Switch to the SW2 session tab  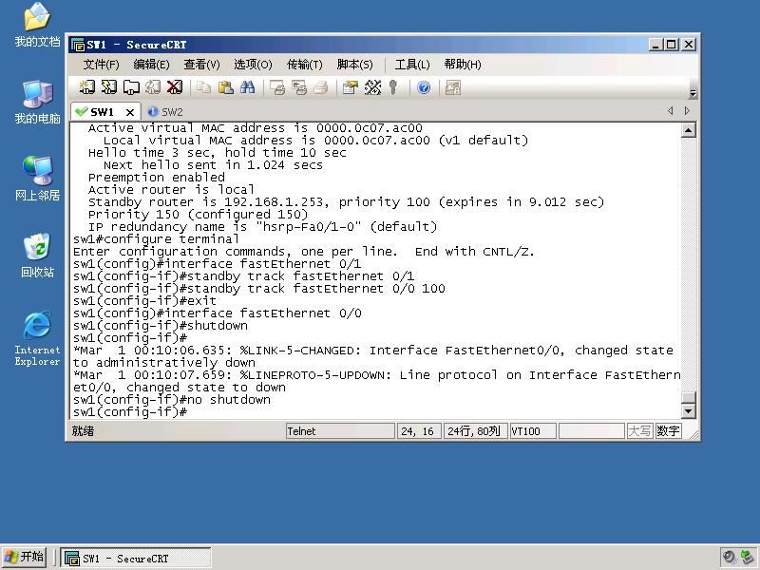(x=165, y=112)
